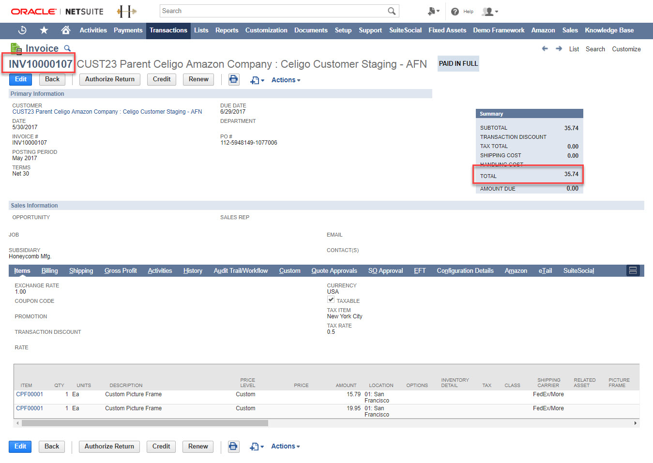Open the Customization menu

[x=266, y=30]
